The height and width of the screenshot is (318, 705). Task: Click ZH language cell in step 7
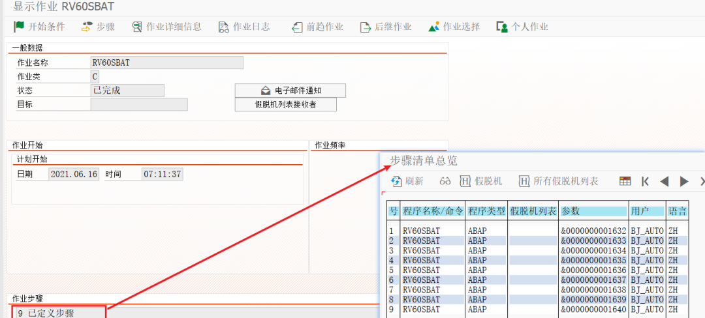click(673, 290)
